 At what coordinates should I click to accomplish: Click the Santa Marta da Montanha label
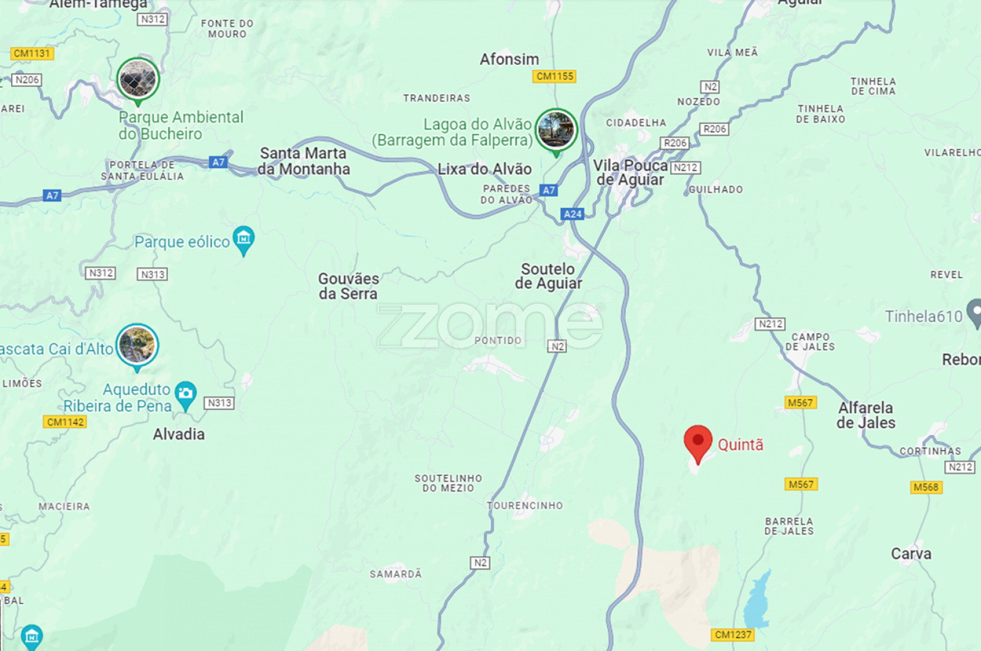(x=303, y=161)
